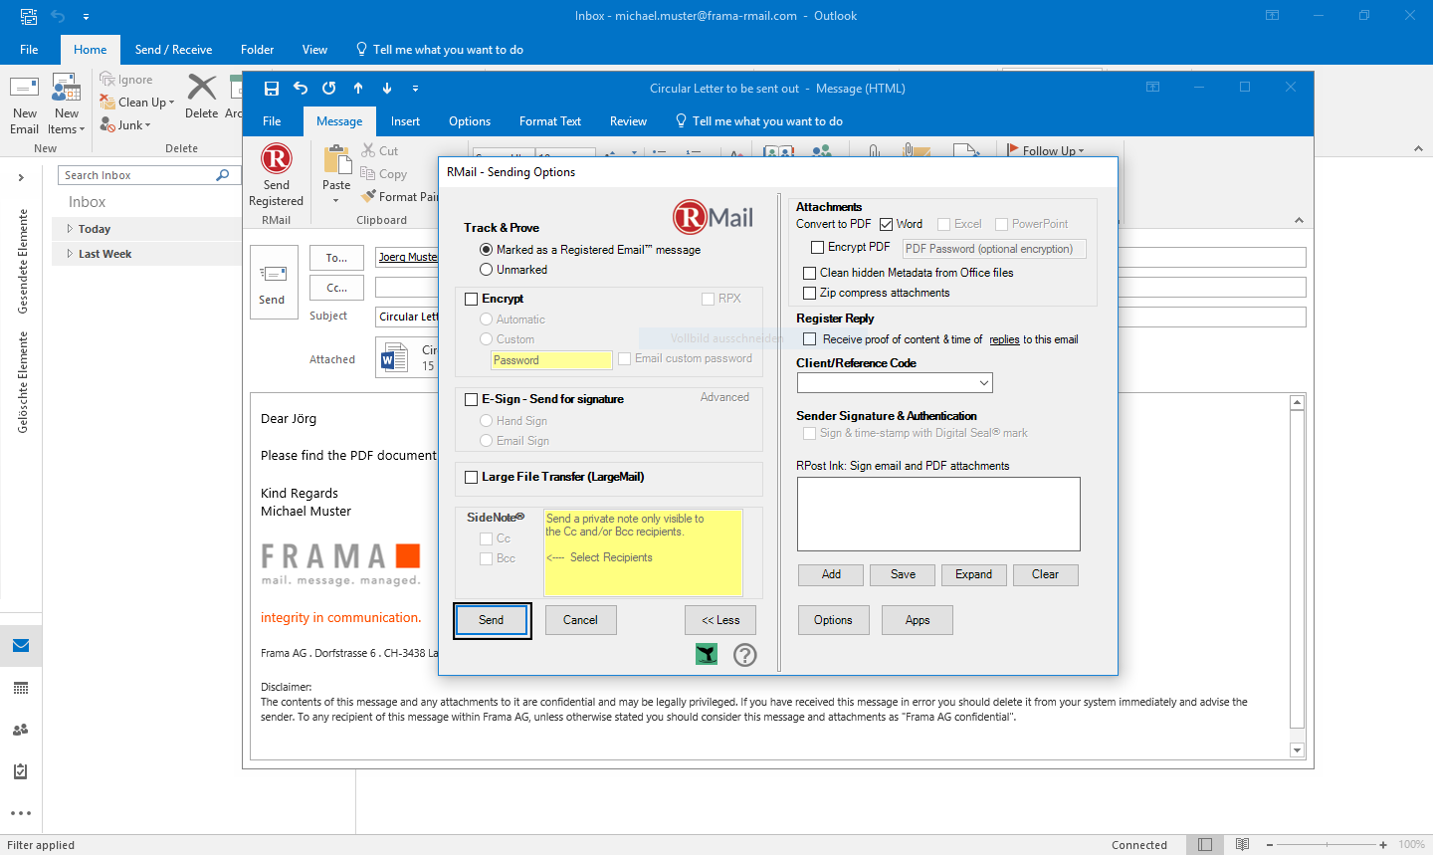
Task: Undo via the message window's undo arrow
Action: (x=301, y=89)
